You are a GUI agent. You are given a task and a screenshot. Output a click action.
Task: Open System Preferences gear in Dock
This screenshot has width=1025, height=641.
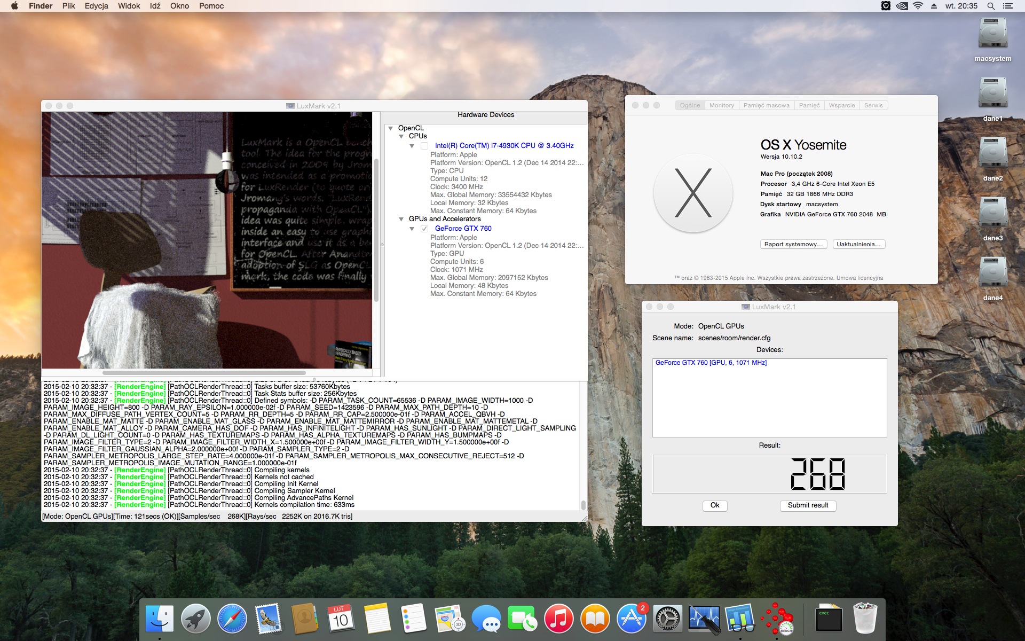click(x=668, y=619)
